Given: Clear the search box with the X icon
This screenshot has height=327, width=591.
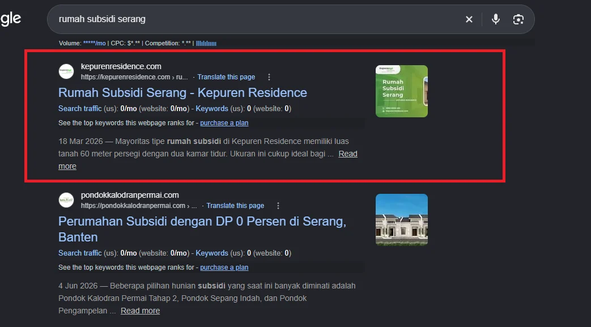Looking at the screenshot, I should pyautogui.click(x=469, y=19).
